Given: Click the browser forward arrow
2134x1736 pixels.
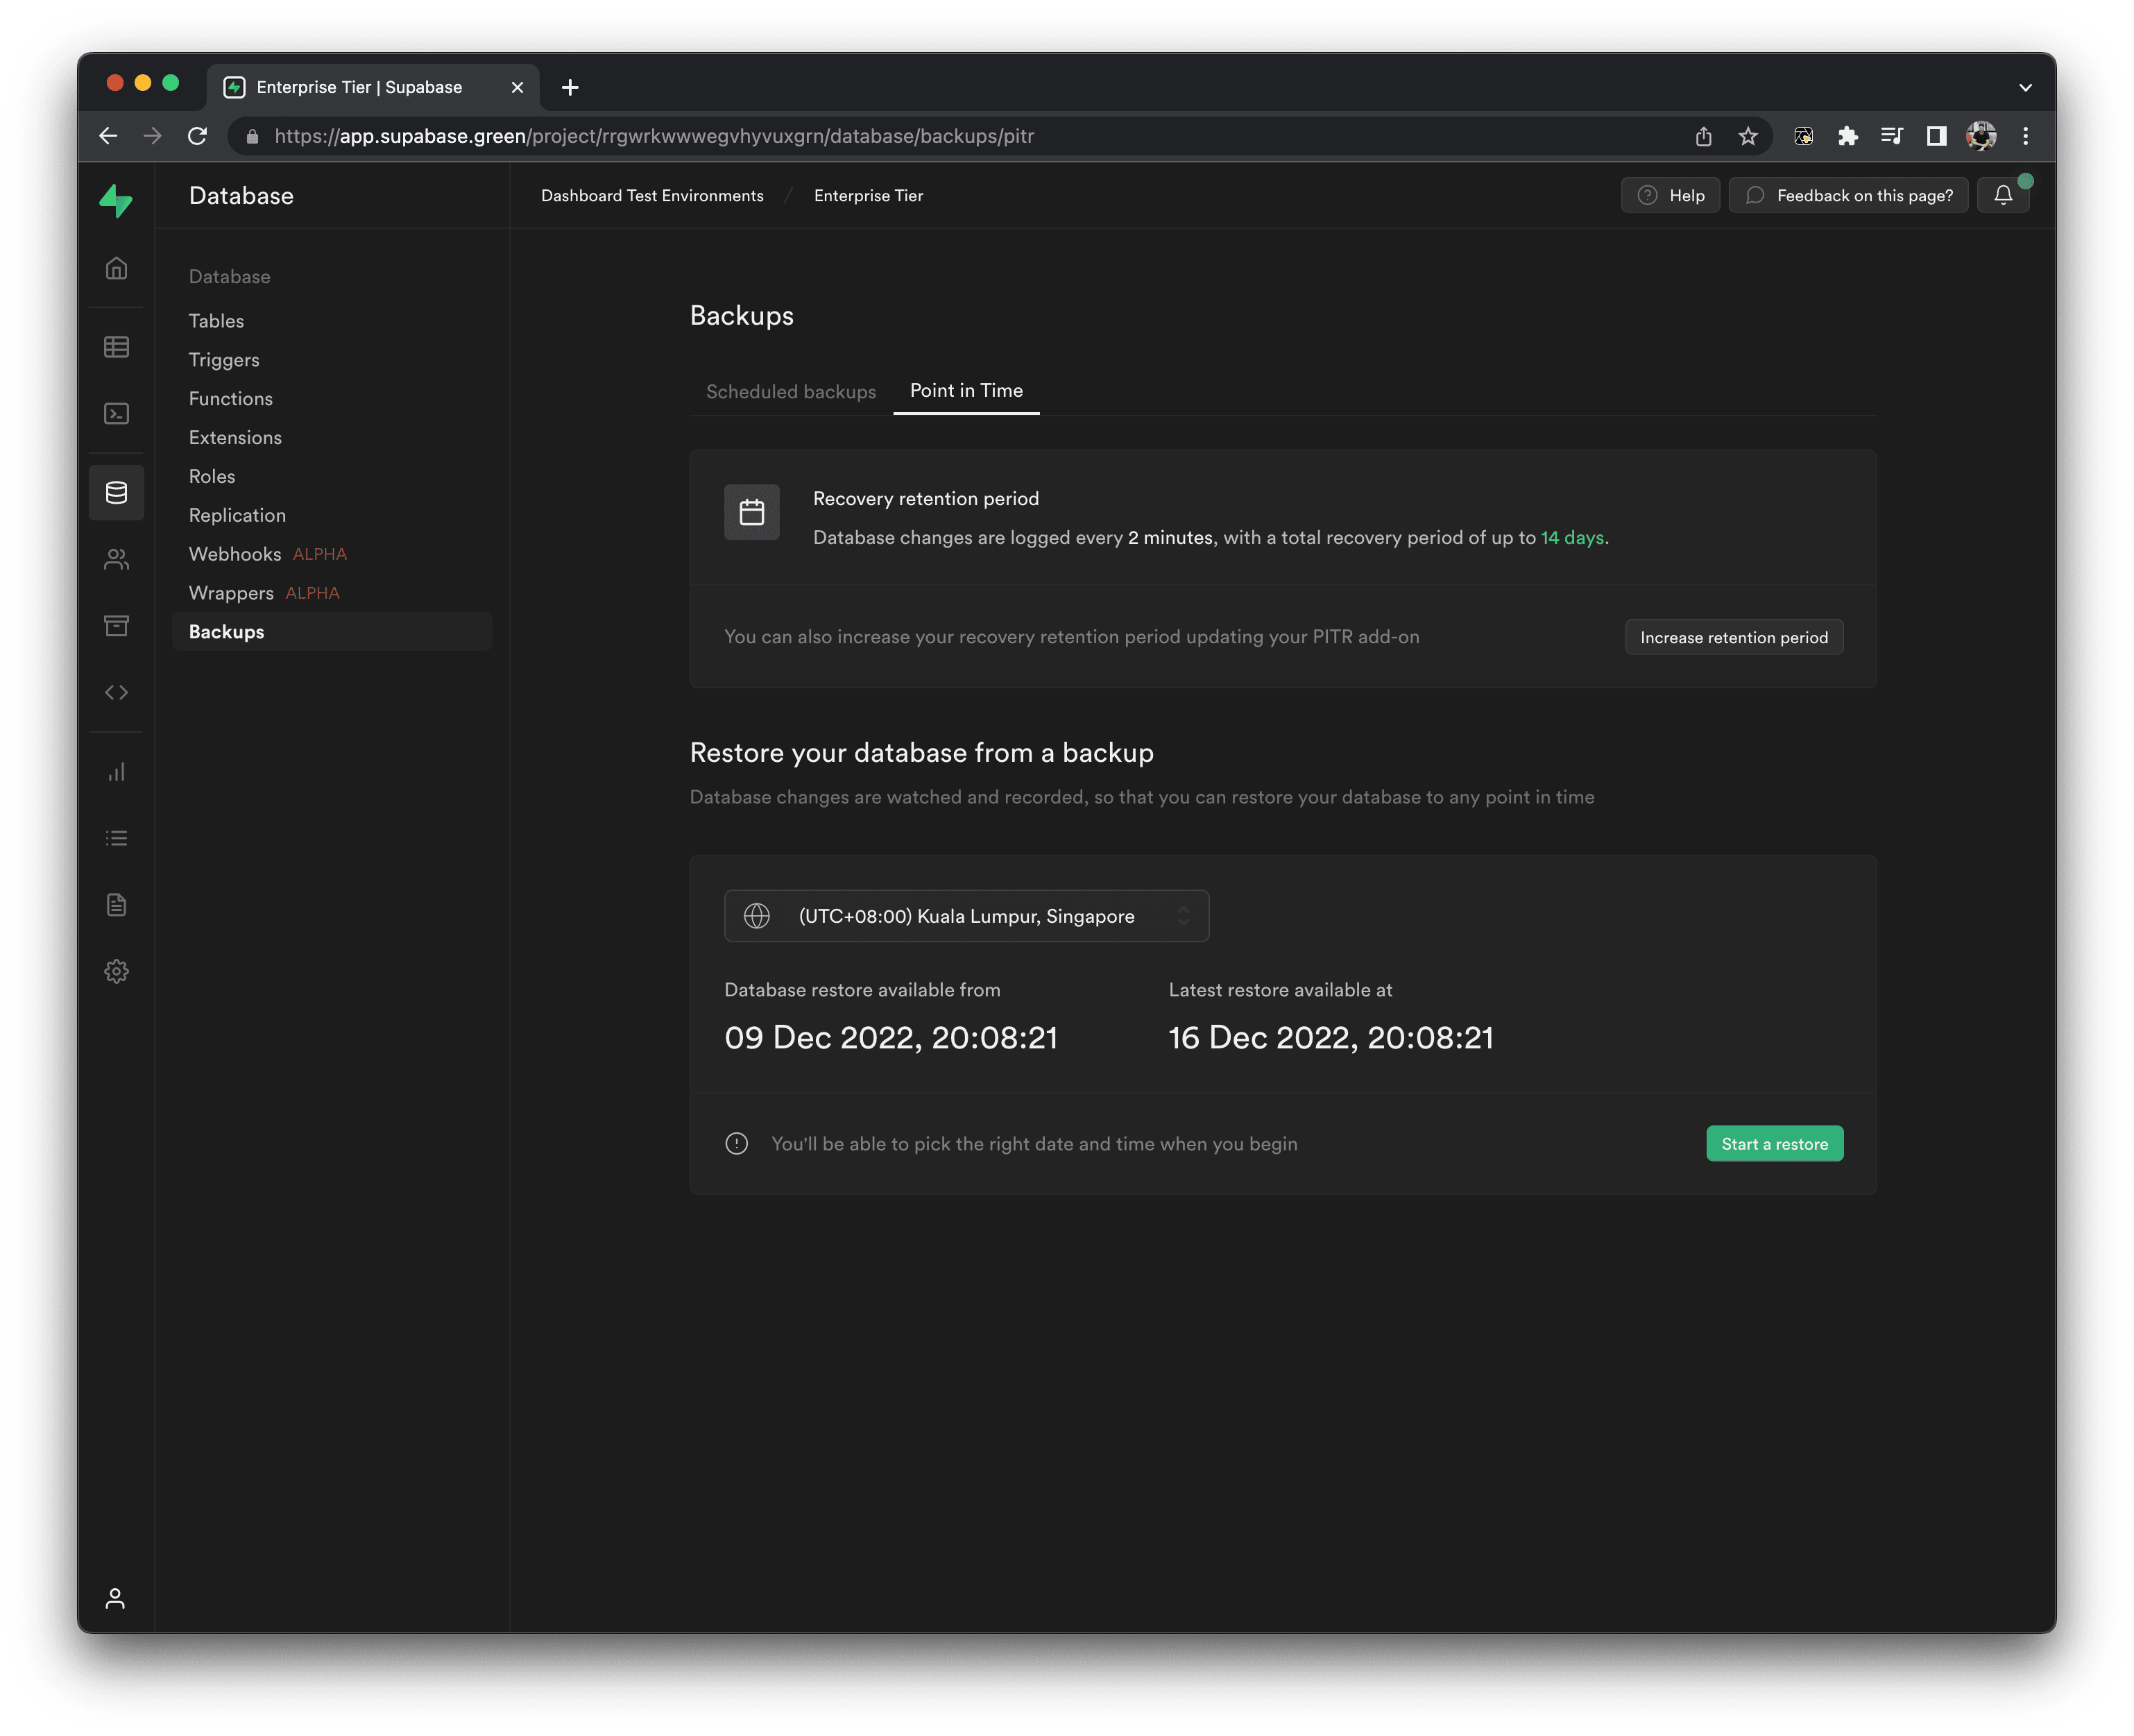Looking at the screenshot, I should 152,136.
